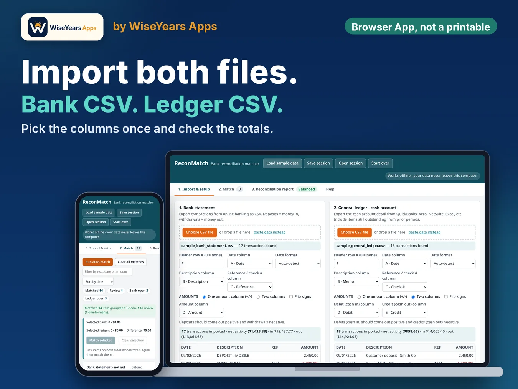Screen dimensions: 518x389
Task: Select Two columns radio in Bank statement
Action: (x=258, y=297)
